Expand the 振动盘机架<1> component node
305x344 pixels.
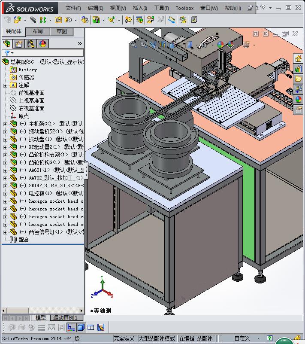(5, 132)
